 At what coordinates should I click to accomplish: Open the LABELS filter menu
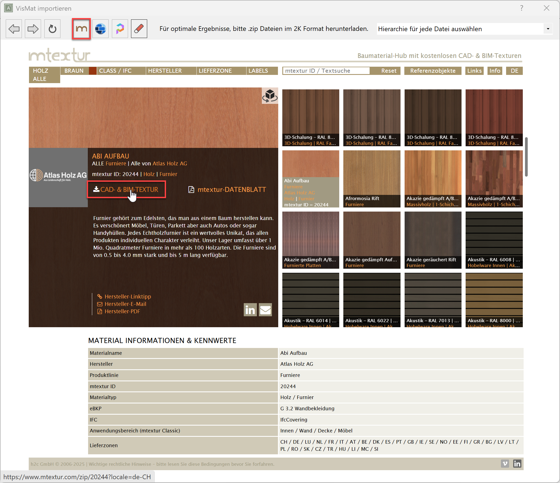point(262,71)
